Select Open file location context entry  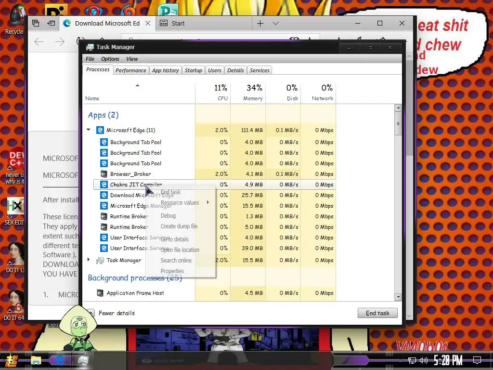coord(180,250)
